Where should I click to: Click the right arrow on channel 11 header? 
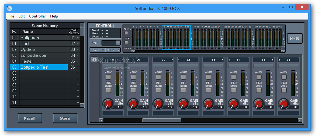(172, 60)
